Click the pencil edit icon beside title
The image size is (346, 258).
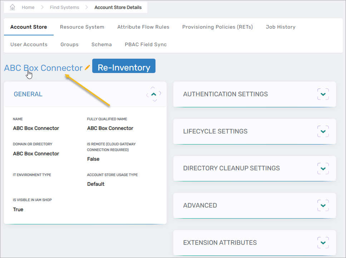(87, 68)
